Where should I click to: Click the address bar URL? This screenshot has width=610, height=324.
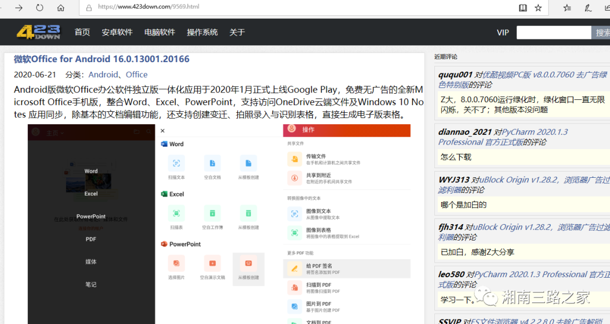(x=149, y=7)
